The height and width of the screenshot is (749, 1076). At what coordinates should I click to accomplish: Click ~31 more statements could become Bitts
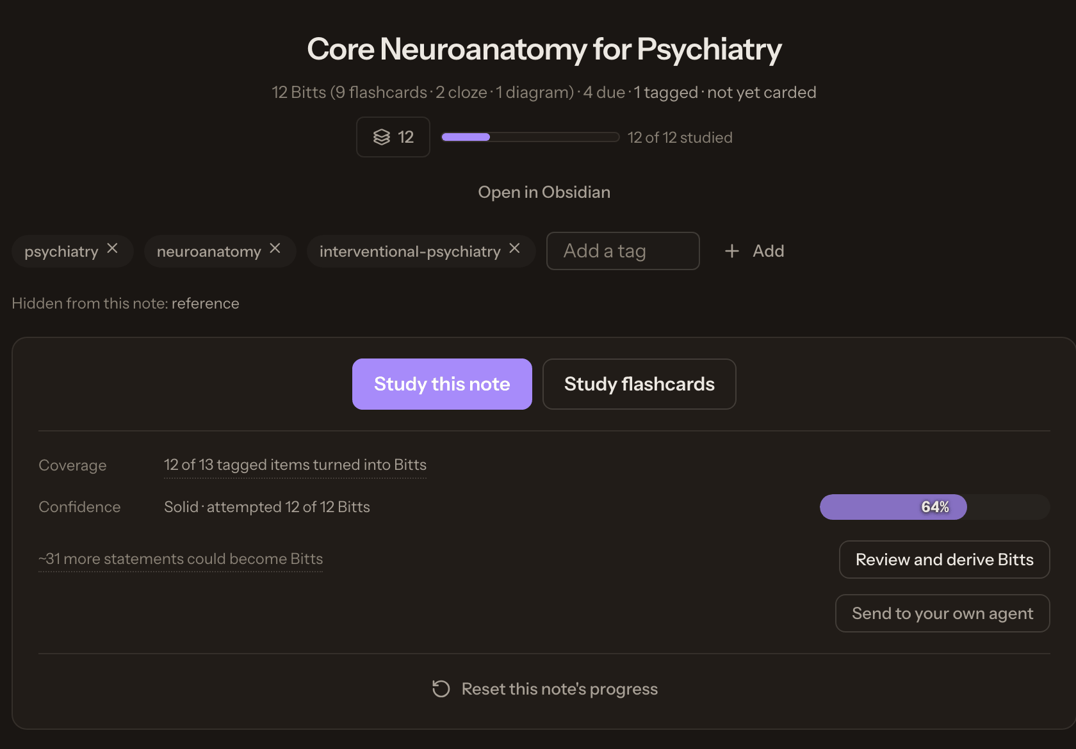tap(181, 559)
